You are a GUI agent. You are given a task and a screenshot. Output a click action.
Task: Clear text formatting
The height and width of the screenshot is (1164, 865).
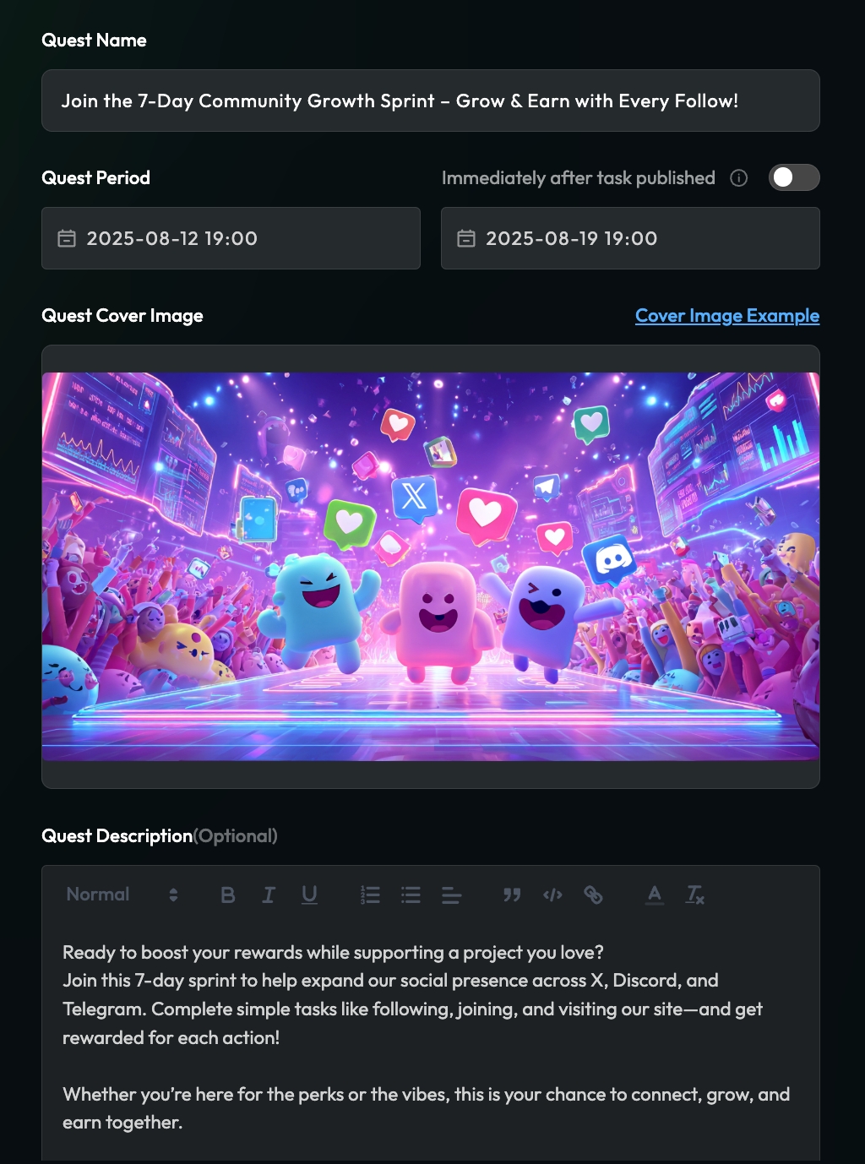click(x=694, y=895)
